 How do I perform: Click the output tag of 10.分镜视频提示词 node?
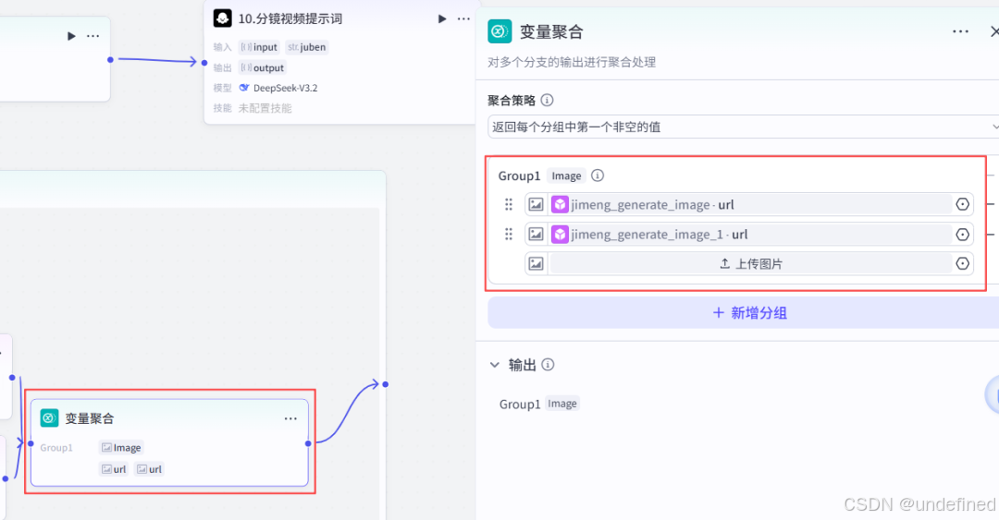point(263,67)
